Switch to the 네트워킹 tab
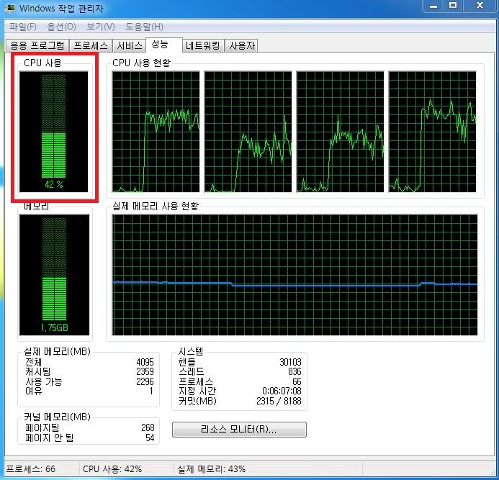The height and width of the screenshot is (480, 499). [x=203, y=45]
